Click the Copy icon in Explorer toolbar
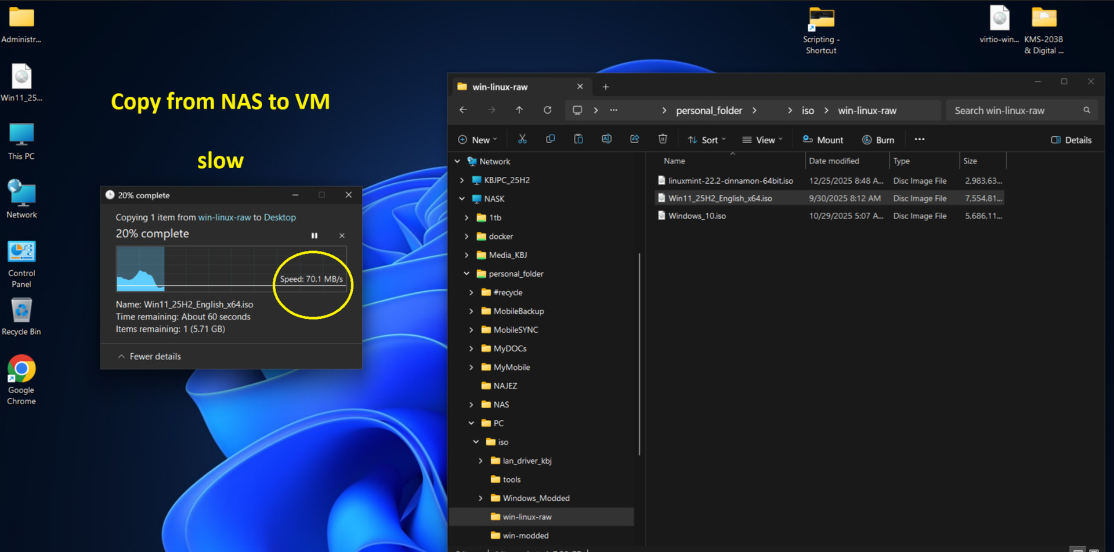 550,139
